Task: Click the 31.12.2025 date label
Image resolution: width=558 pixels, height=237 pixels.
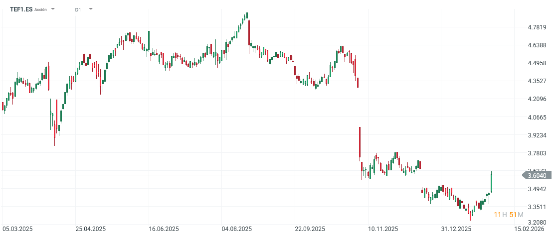Action: pos(457,229)
